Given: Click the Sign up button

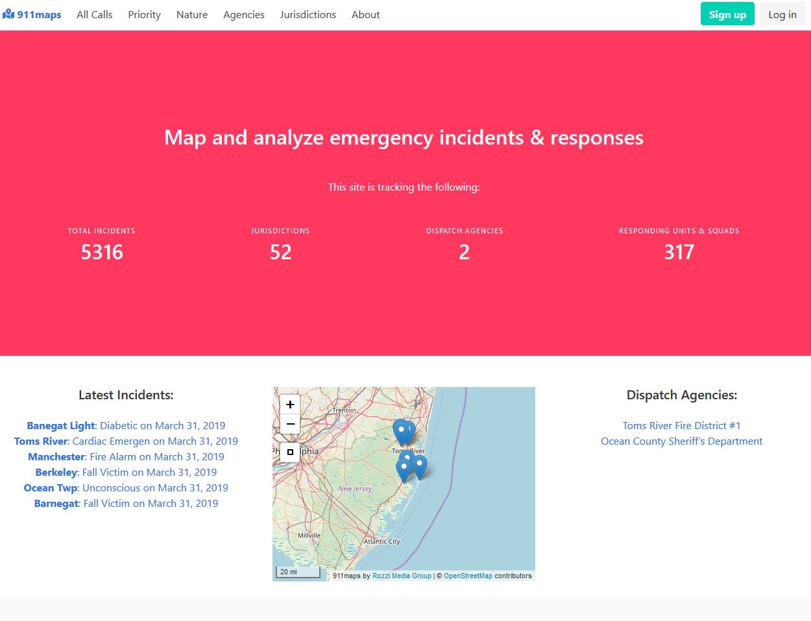Looking at the screenshot, I should (727, 14).
